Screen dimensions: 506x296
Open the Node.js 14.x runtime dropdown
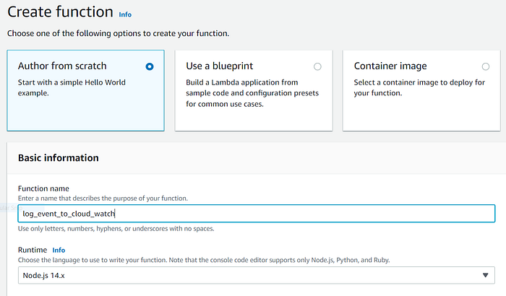point(256,275)
